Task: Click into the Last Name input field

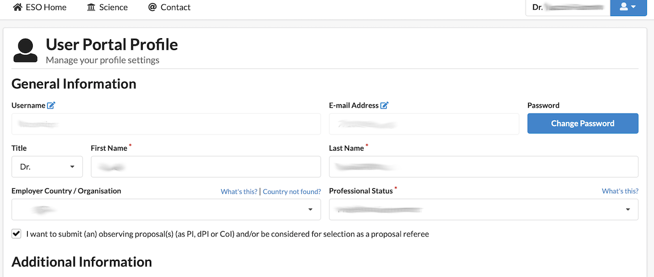Action: click(x=483, y=167)
